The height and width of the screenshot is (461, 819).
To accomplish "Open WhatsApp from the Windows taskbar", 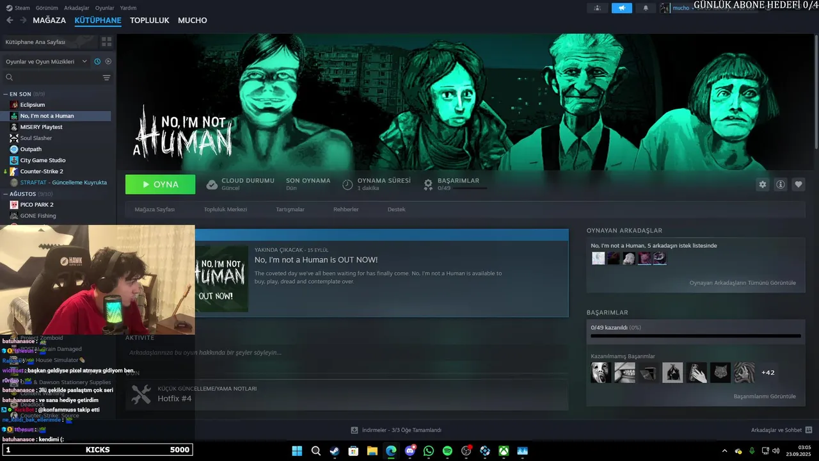I will [429, 451].
